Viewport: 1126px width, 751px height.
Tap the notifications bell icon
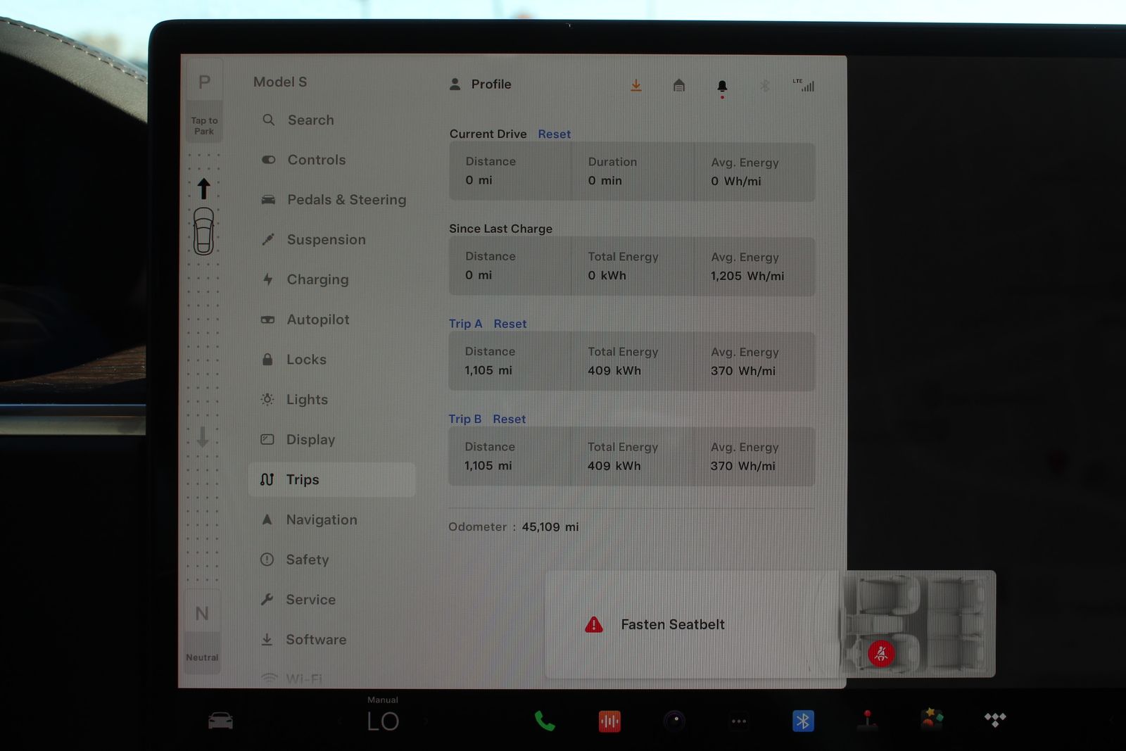click(722, 86)
